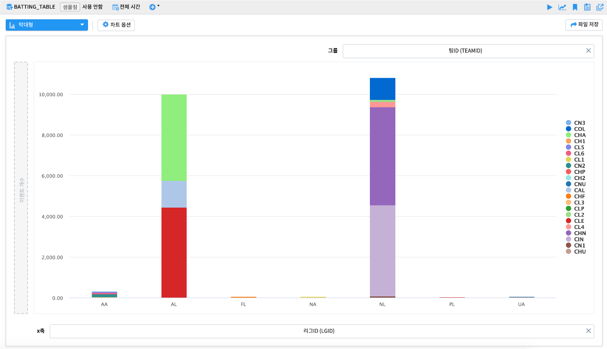This screenshot has width=607, height=349.
Task: Click the blue COL segment atop NL bar
Action: pos(383,89)
